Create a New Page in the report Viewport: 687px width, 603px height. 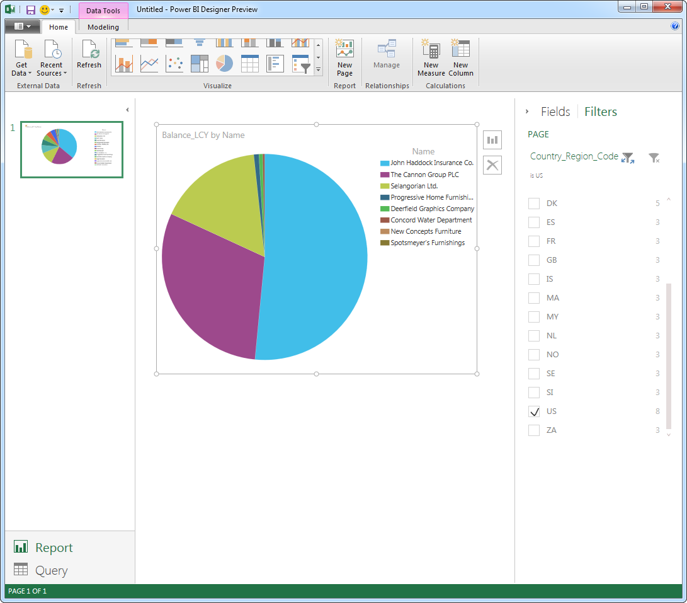344,58
